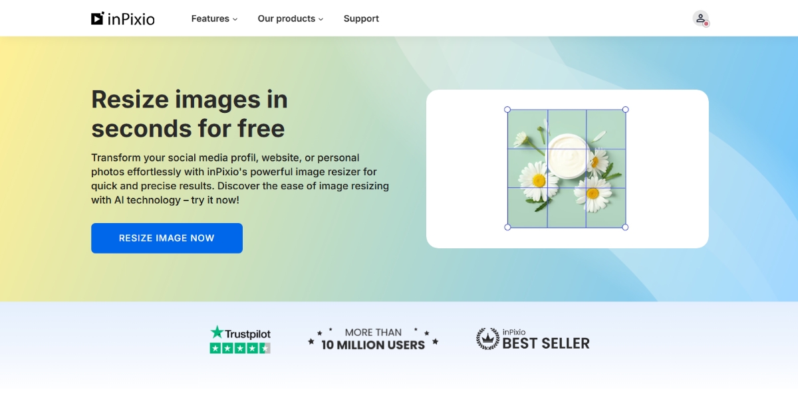This screenshot has height=405, width=798.
Task: Click the bottom-right crop handle on preview
Action: pyautogui.click(x=625, y=227)
